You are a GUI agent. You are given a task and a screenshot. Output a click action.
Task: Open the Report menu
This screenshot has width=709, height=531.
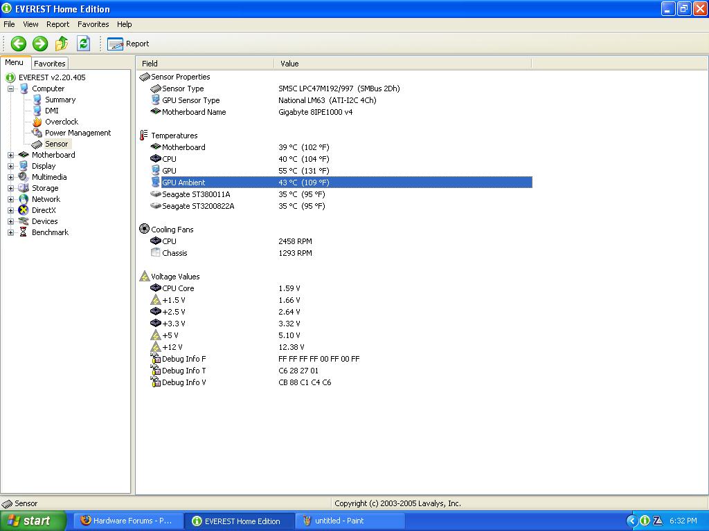58,24
